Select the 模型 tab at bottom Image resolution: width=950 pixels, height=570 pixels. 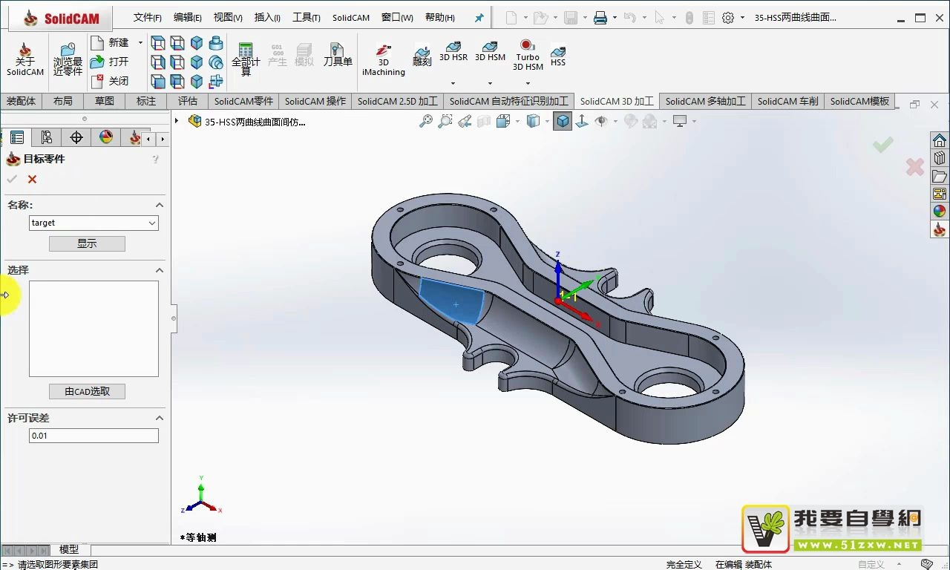pyautogui.click(x=69, y=549)
